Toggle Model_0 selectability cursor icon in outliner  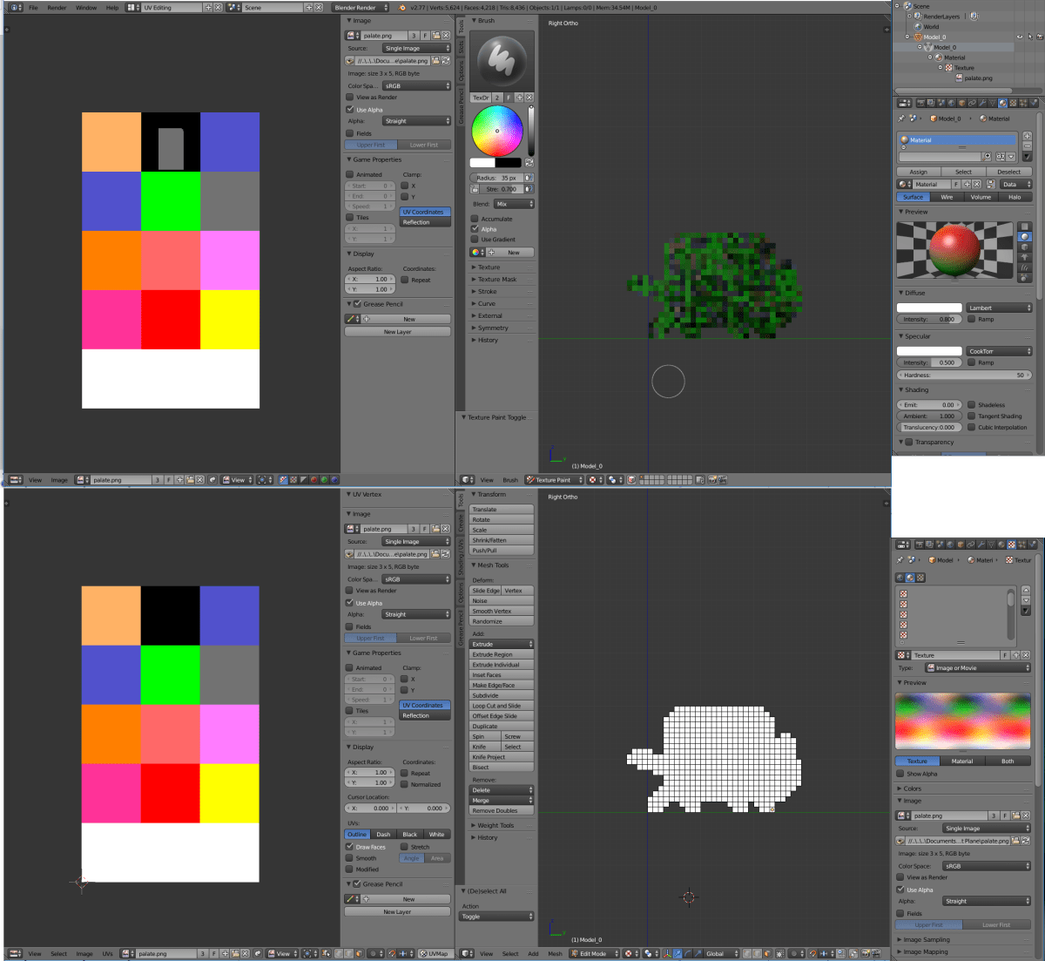(1030, 37)
